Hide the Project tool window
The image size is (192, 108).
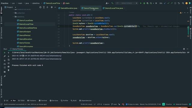click(x=55, y=7)
